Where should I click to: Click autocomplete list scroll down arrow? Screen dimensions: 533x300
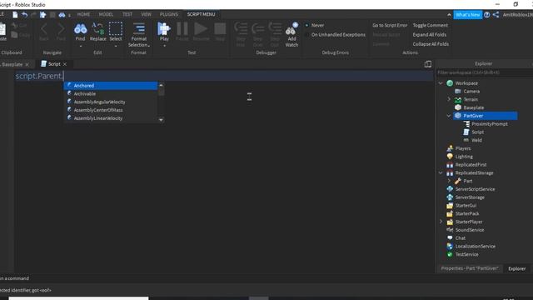click(x=161, y=120)
